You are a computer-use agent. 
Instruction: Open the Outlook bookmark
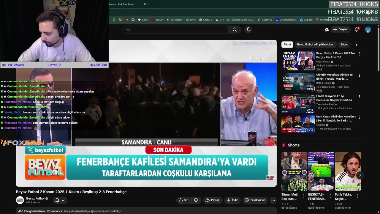[306, 20]
